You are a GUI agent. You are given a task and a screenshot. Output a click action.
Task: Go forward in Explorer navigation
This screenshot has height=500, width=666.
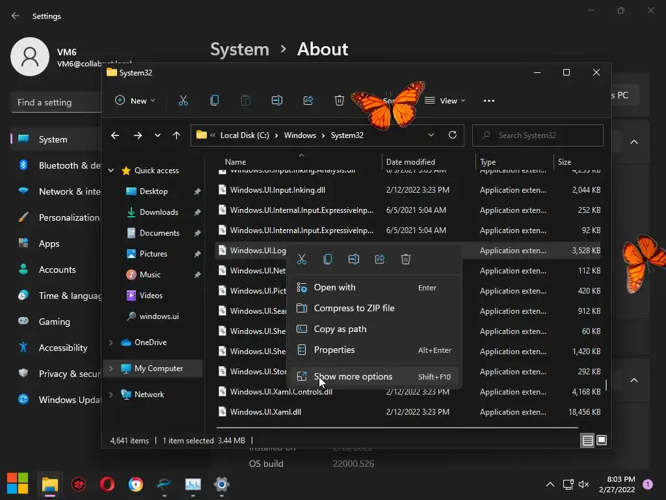(138, 135)
